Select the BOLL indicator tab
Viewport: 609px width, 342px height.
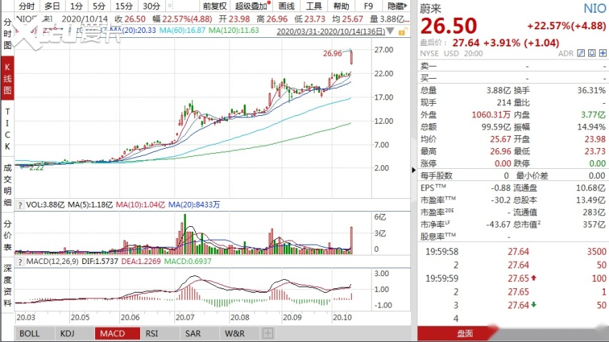[29, 333]
